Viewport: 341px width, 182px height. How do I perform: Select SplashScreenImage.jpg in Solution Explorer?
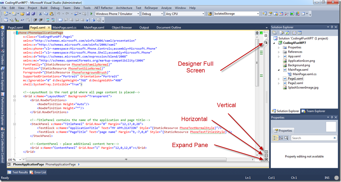[x=303, y=87]
